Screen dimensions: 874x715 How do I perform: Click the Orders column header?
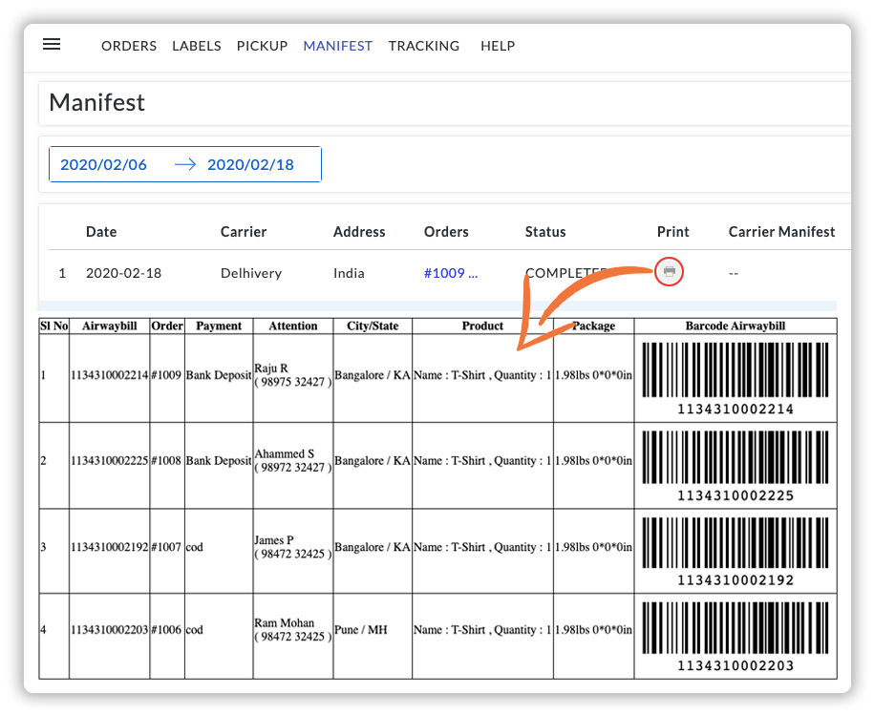coord(446,232)
